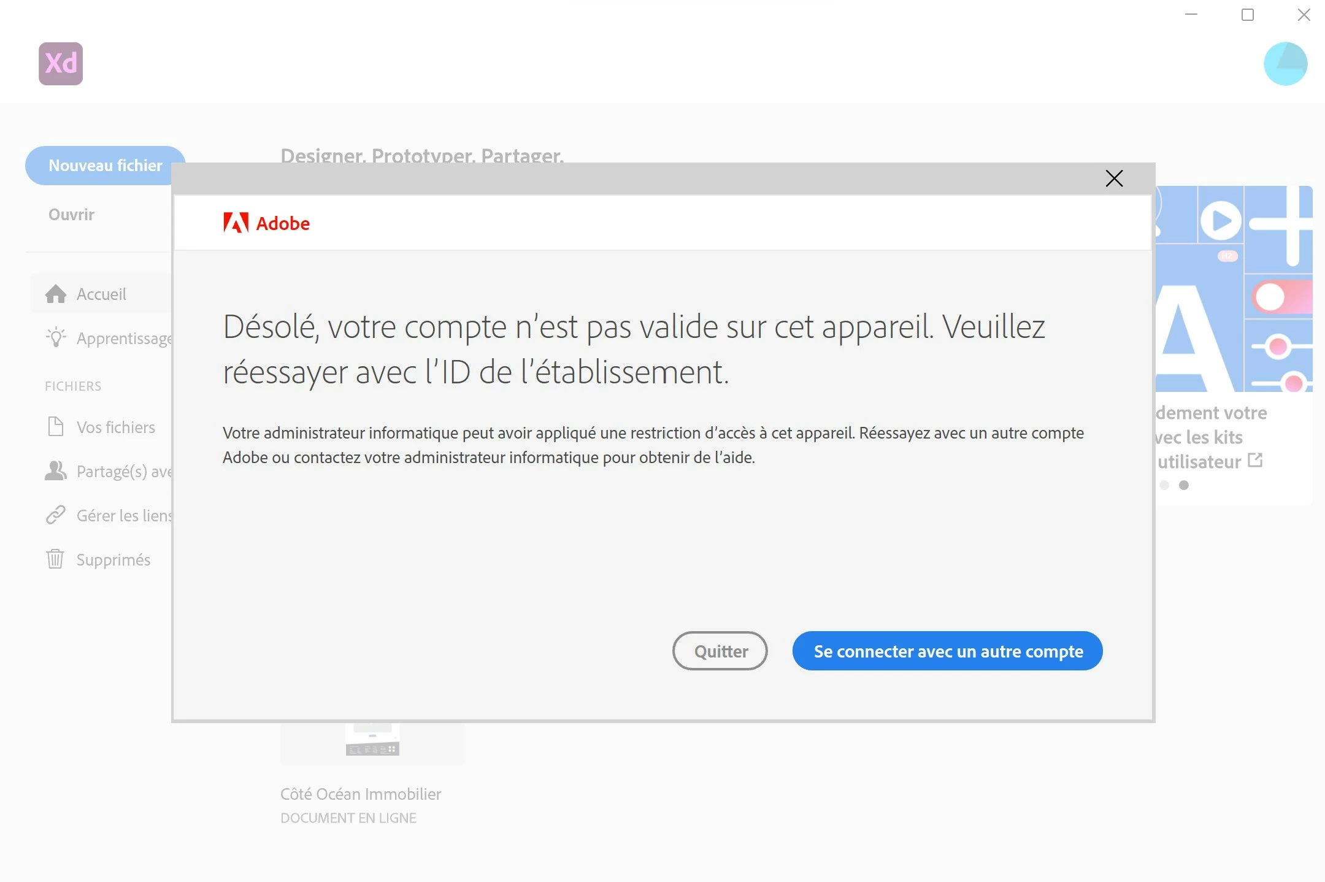1325x882 pixels.
Task: Click the Quitter button
Action: (x=720, y=651)
